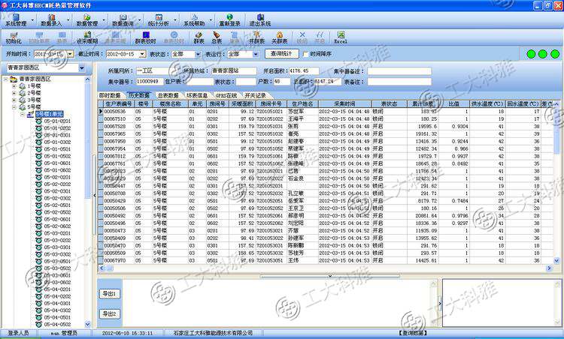The width and height of the screenshot is (564, 339).
Task: Click the tree panel vertical scrollbar thumb
Action: point(87,141)
